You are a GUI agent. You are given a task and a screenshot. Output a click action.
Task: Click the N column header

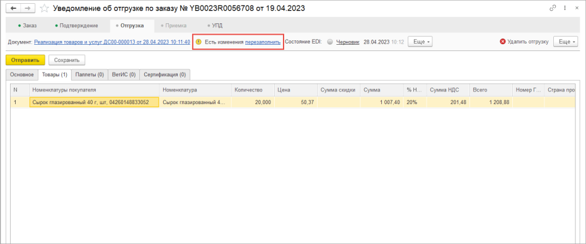pos(20,90)
